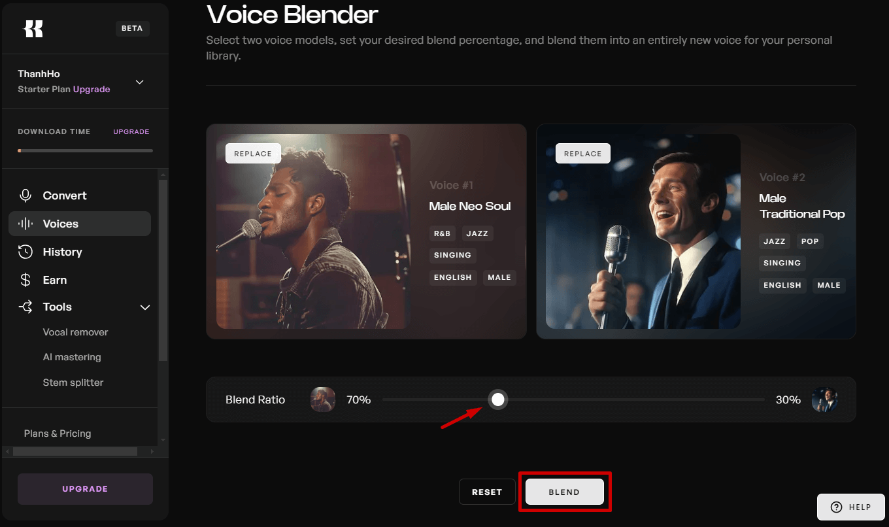
Task: Expand the ThanhHo account dropdown
Action: coord(139,82)
